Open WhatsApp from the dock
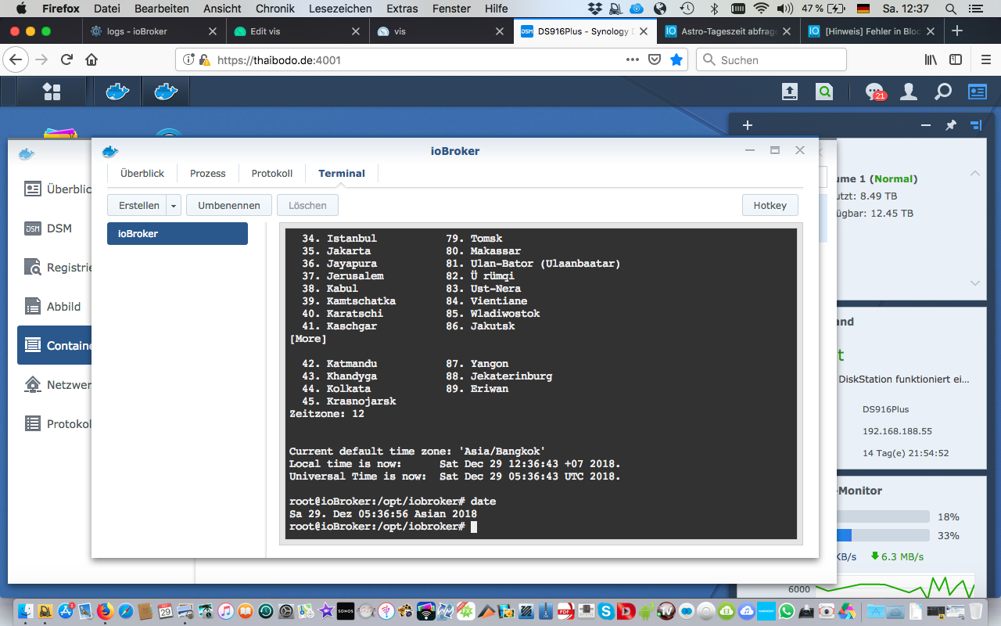Viewport: 1001px width, 626px height. point(787,610)
